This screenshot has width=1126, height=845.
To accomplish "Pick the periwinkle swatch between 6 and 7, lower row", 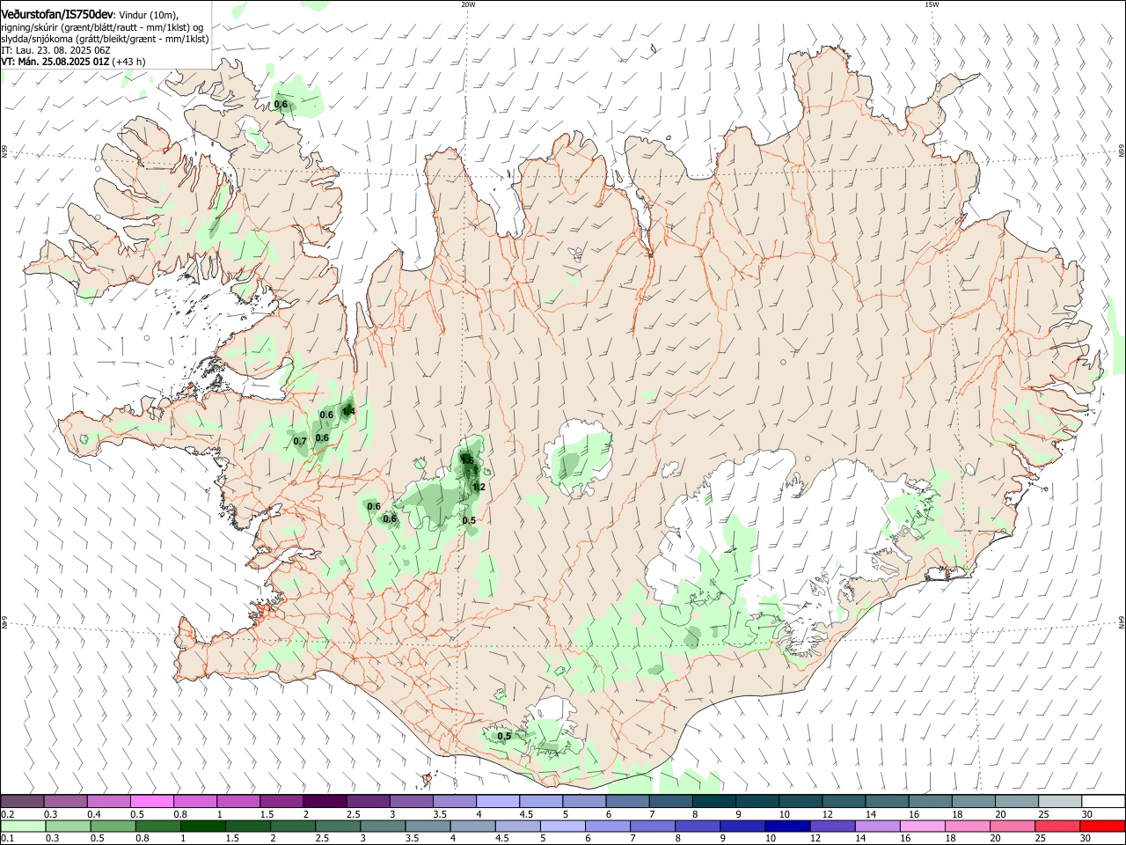I will click(x=608, y=826).
